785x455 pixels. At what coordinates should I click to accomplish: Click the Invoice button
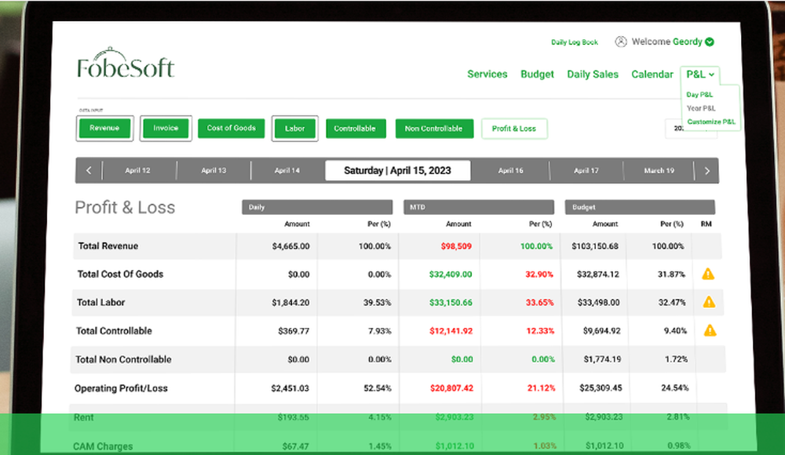pos(166,128)
